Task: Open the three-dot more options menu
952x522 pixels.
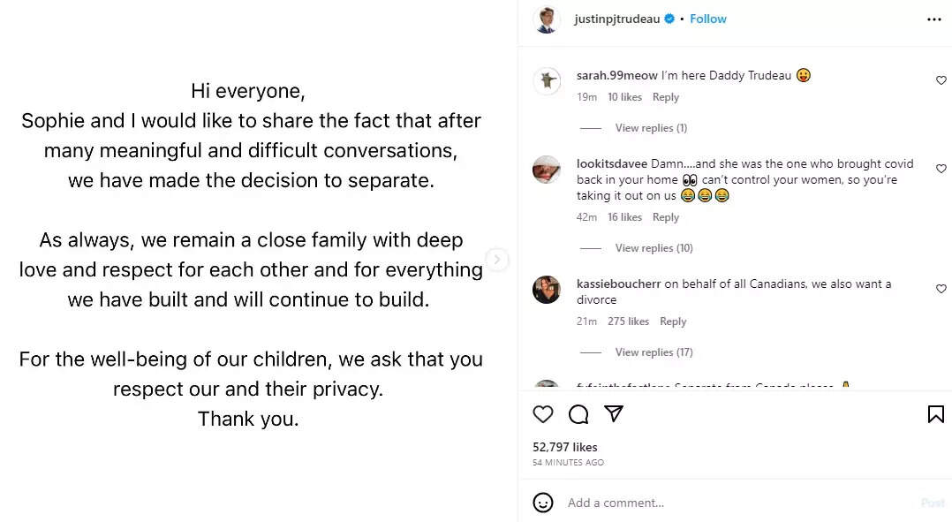Action: (934, 19)
